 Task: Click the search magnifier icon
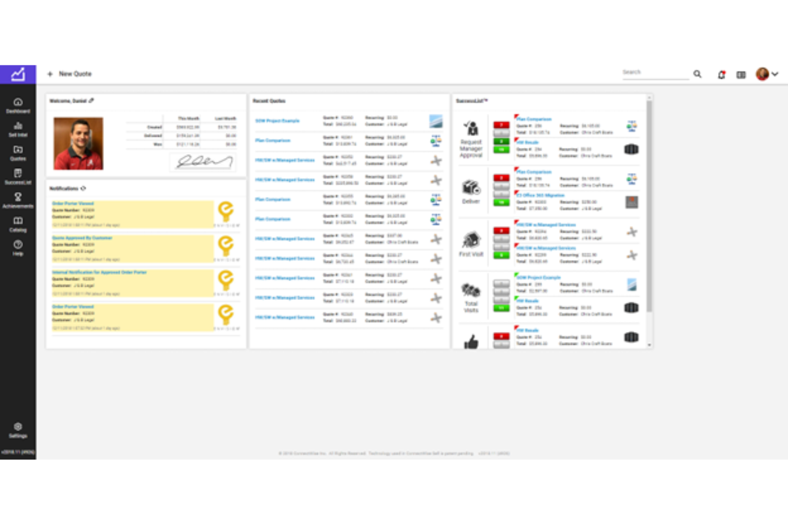697,74
